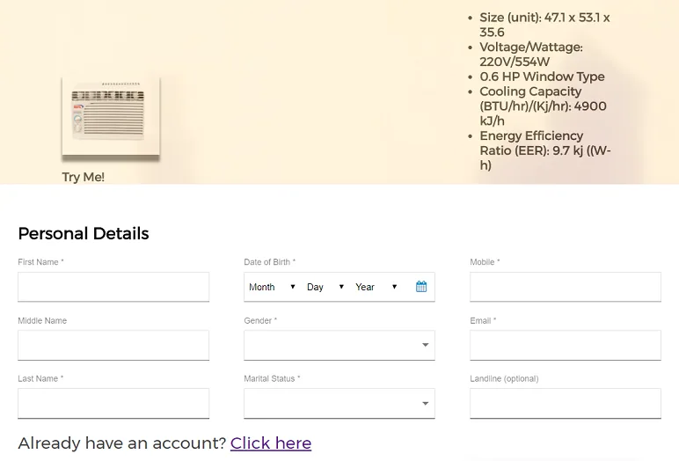Open the Marital Status dropdown
Screen dimensions: 679x461
339,403
